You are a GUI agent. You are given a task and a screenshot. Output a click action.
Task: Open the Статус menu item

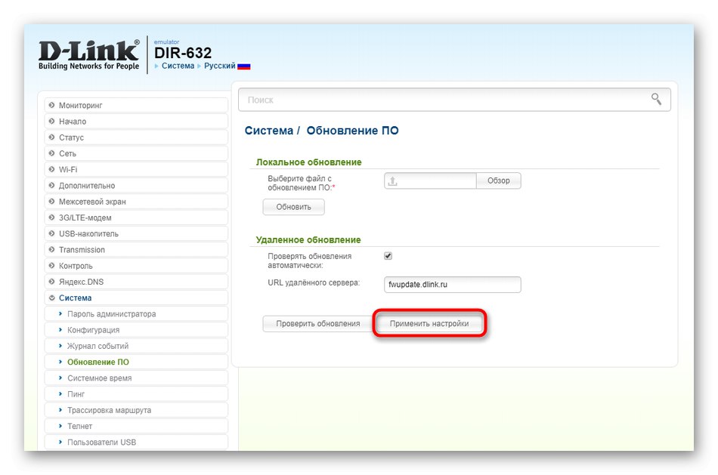pos(137,137)
